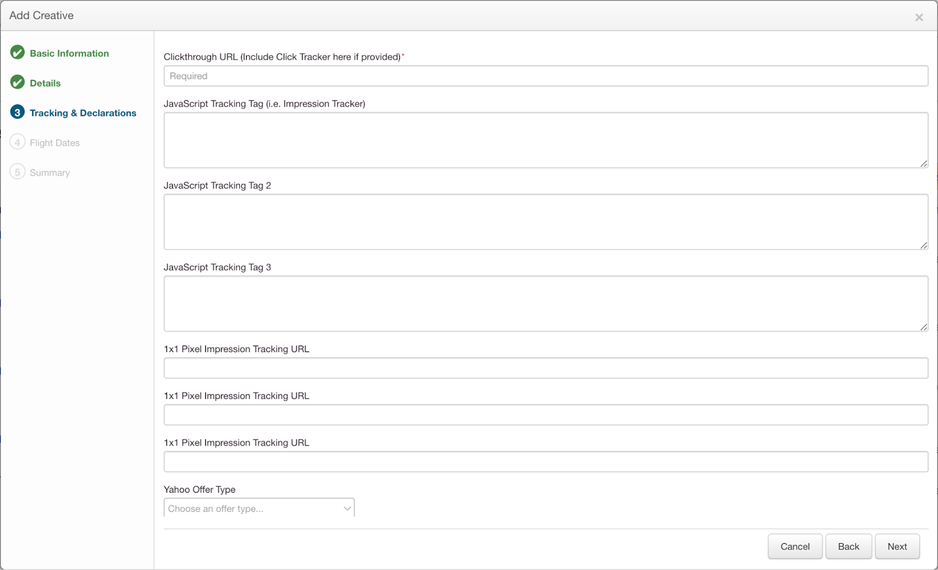
Task: Click the Cancel button
Action: [794, 547]
